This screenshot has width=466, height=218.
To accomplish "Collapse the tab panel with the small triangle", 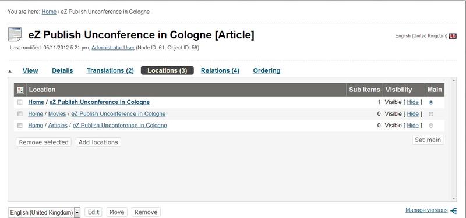I will coord(10,71).
